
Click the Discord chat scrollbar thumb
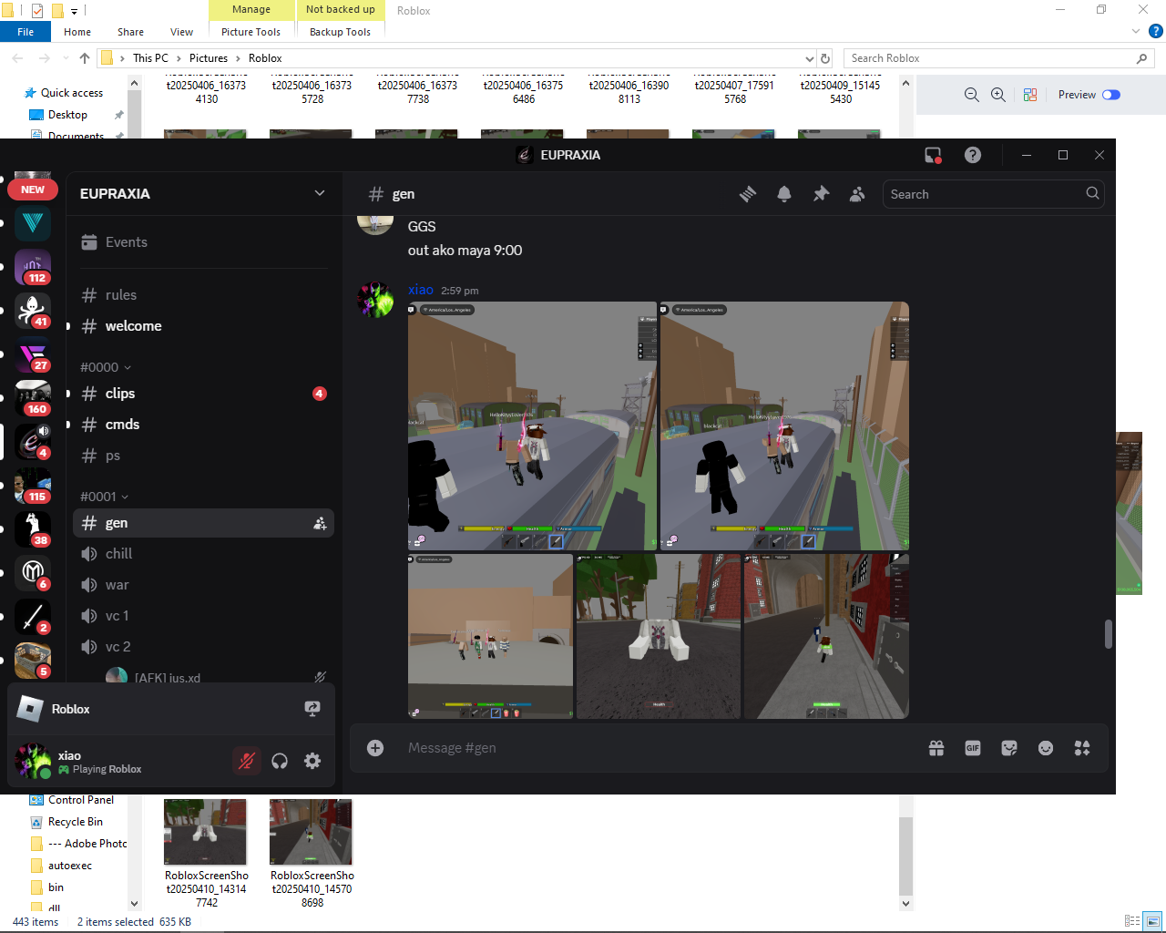pos(1109,634)
